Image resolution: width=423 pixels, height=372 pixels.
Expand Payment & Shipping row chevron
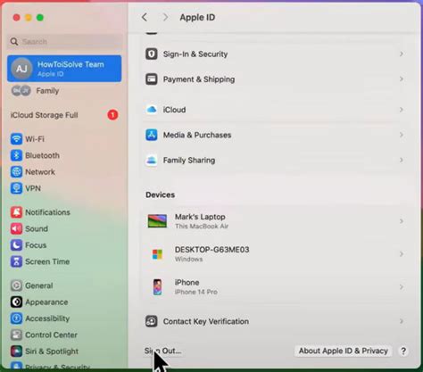[402, 79]
